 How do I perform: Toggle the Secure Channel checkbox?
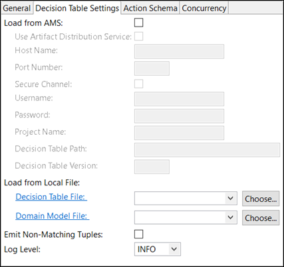point(139,84)
